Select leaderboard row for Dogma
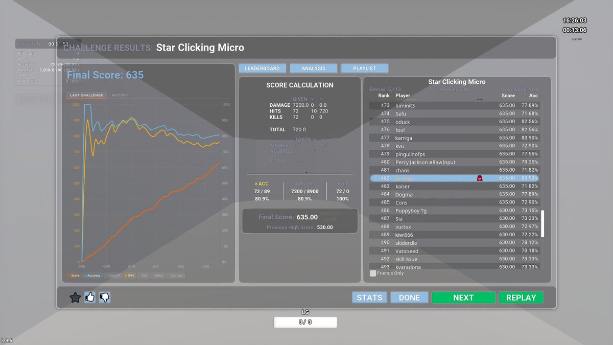This screenshot has width=613, height=345. (x=454, y=194)
